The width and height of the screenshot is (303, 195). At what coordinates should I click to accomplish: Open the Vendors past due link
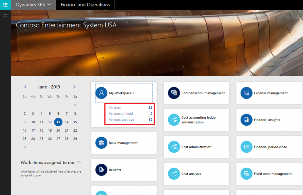[x=121, y=120]
